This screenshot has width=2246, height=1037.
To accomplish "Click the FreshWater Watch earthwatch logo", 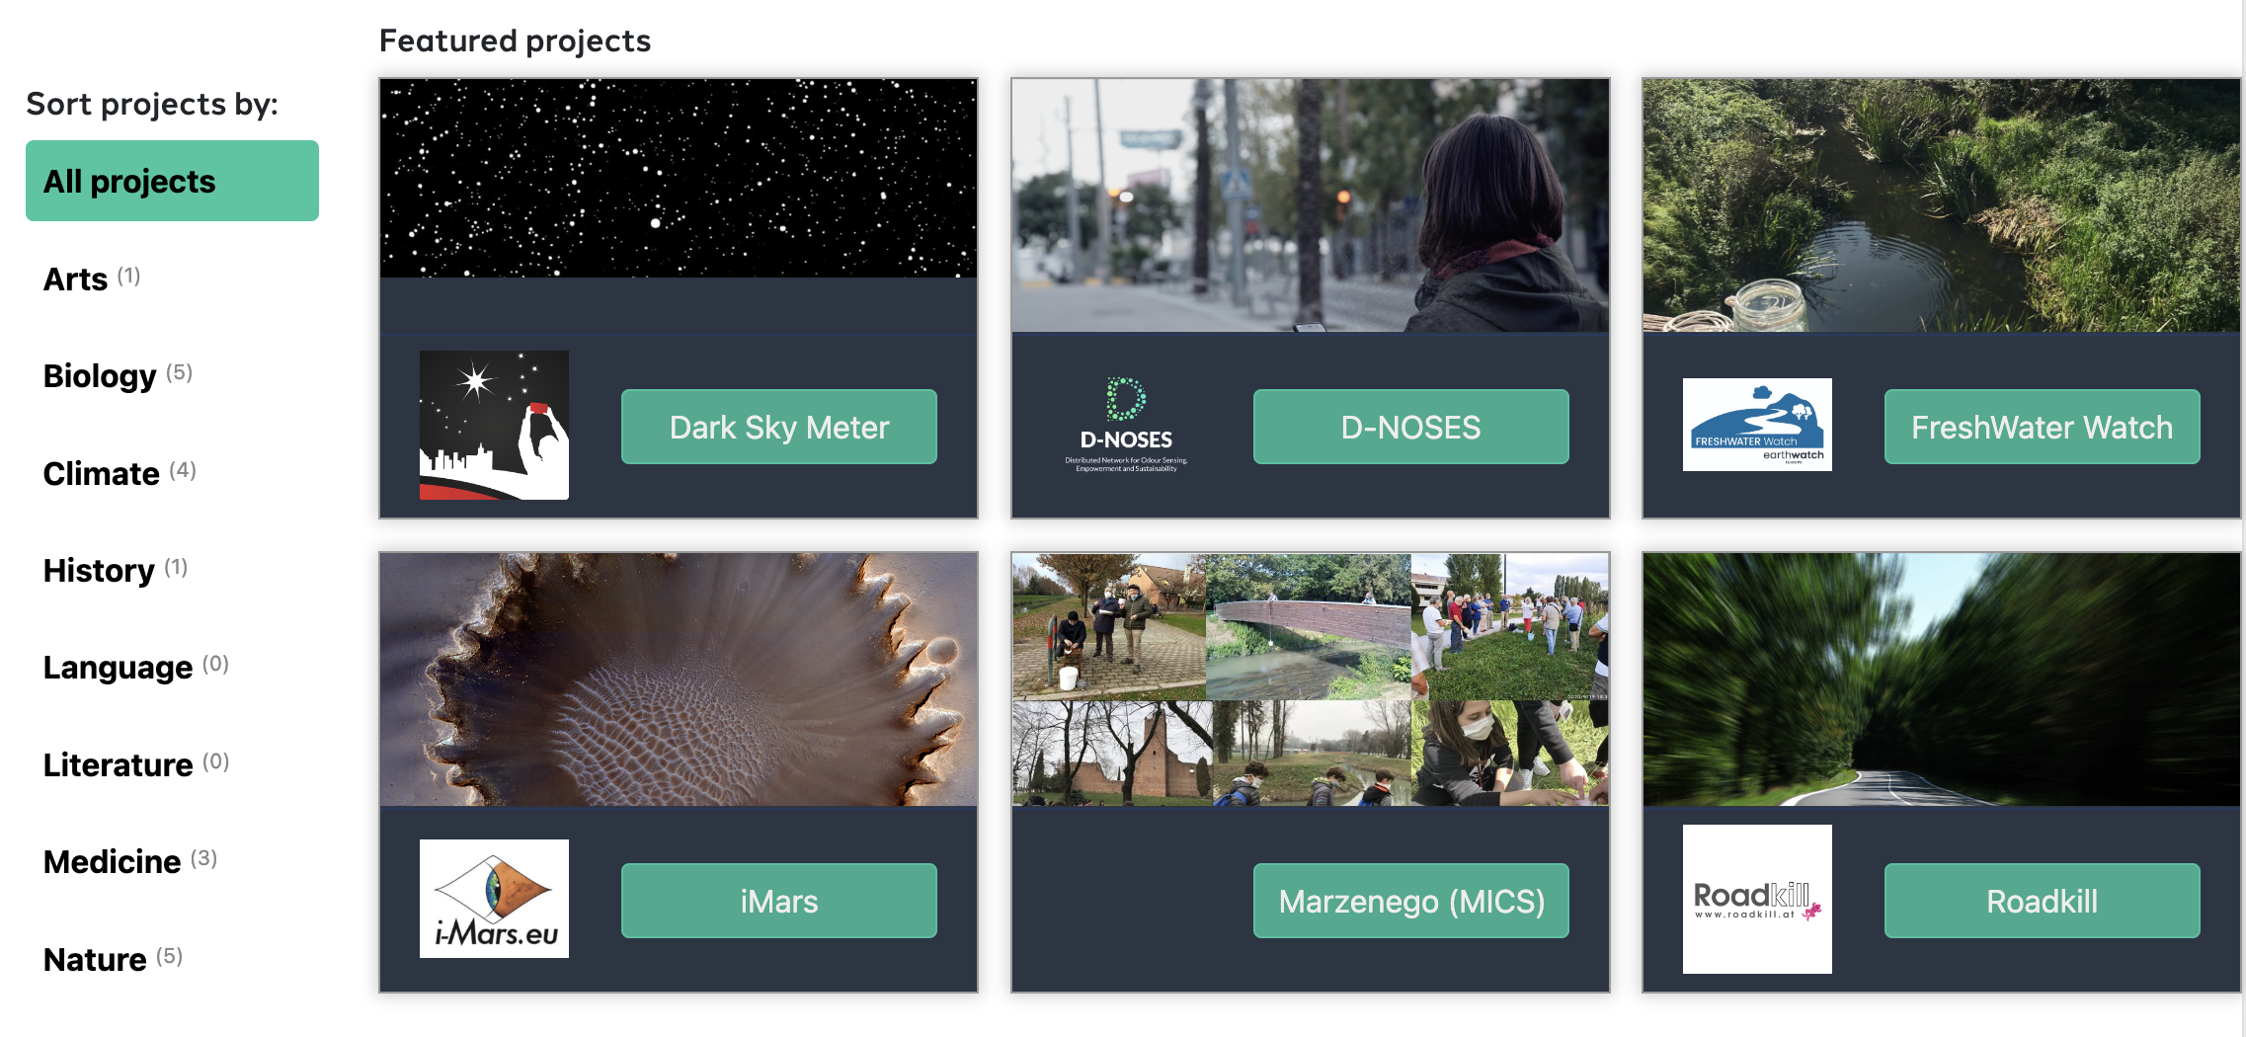I will (x=1757, y=425).
